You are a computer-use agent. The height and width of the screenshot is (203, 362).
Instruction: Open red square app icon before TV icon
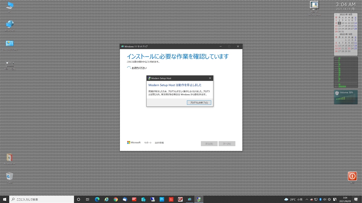pyautogui.click(x=171, y=199)
